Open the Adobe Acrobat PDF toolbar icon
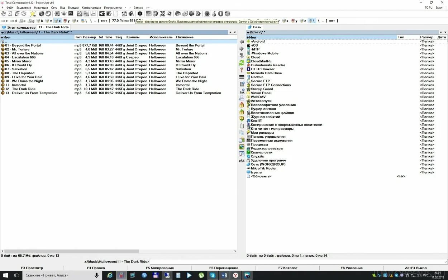The width and height of the screenshot is (448, 280). coord(93,14)
